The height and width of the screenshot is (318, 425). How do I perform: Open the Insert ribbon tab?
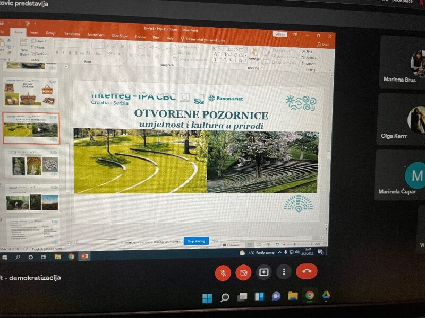tap(34, 32)
